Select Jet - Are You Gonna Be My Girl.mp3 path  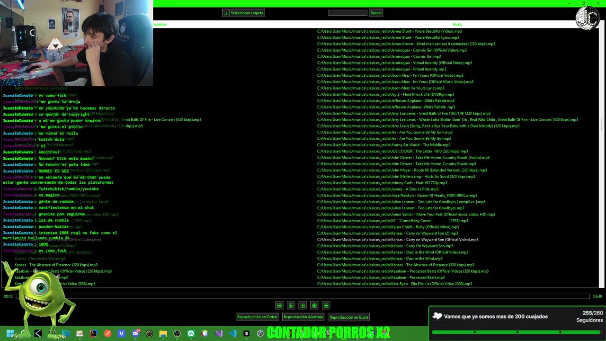[x=384, y=138]
